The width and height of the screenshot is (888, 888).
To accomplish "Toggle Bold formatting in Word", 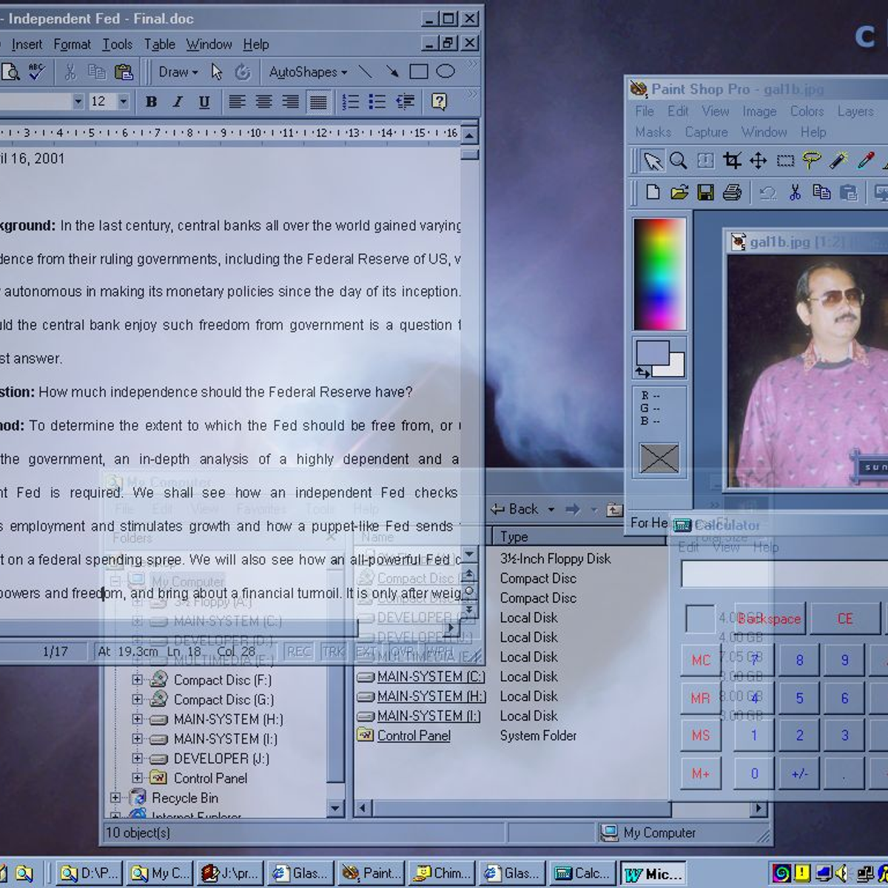I will point(151,101).
